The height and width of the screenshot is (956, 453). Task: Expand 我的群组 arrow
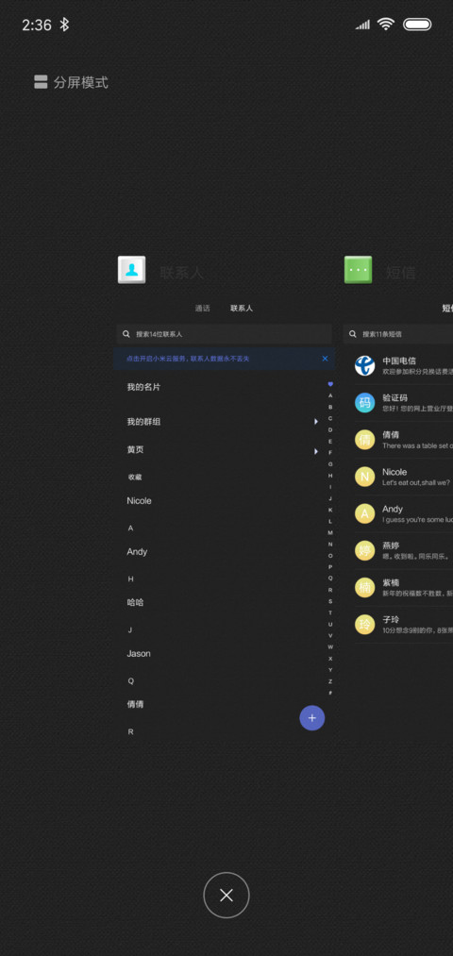click(x=316, y=421)
